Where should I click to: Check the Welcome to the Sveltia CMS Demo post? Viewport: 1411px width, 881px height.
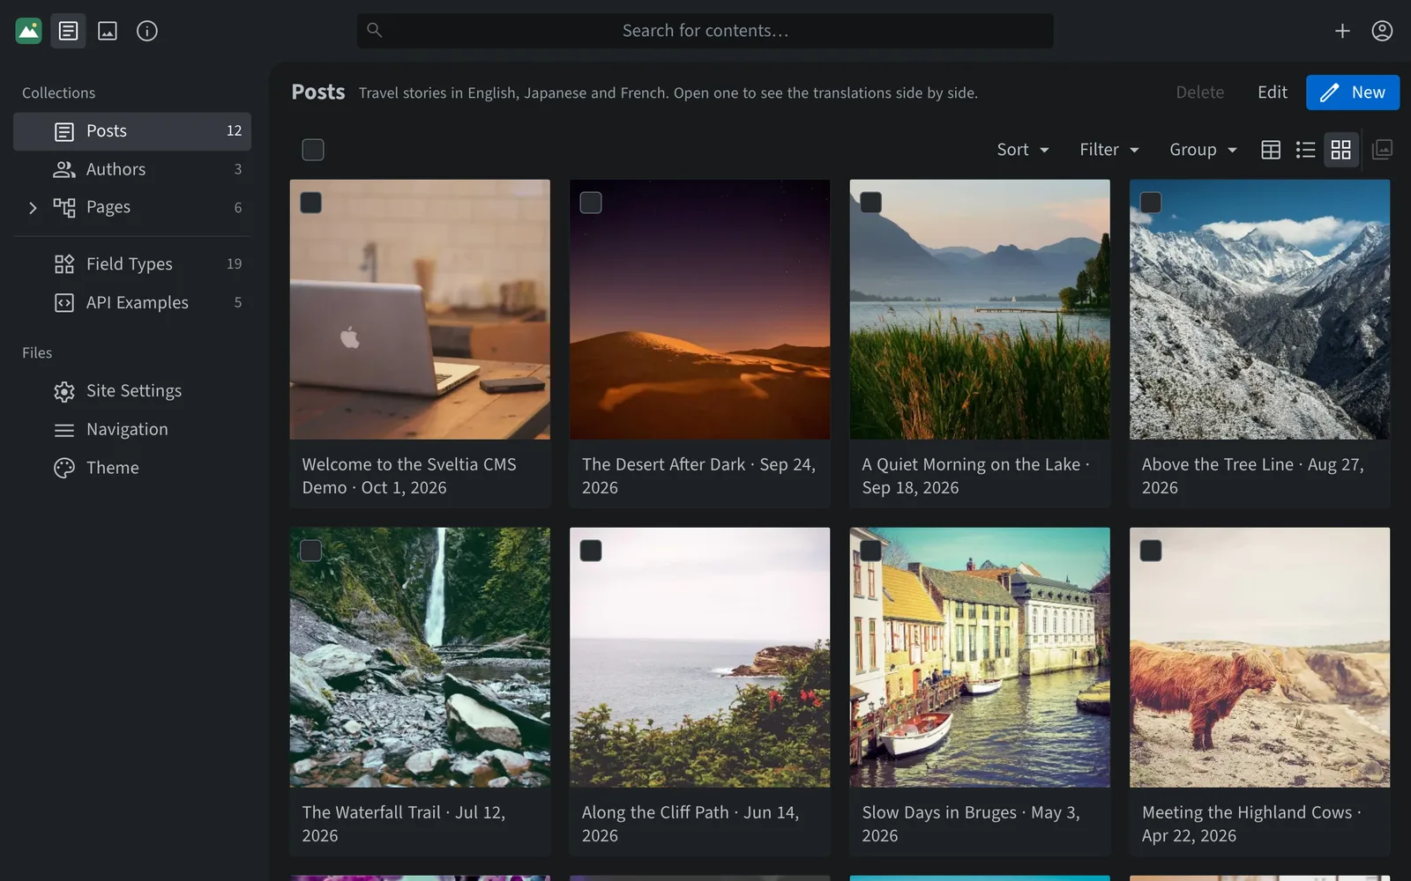coord(311,203)
